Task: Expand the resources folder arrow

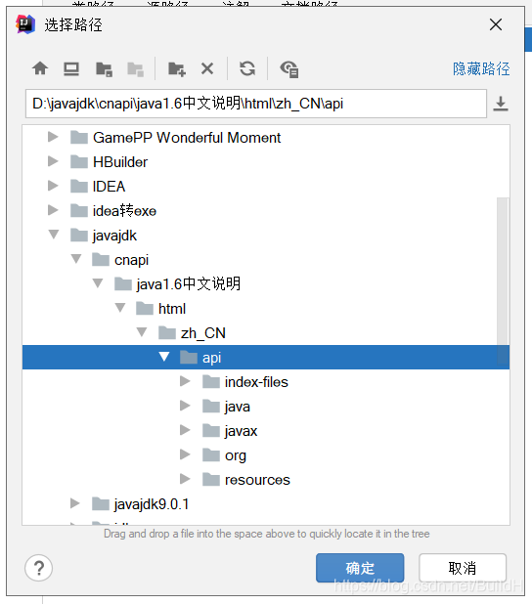Action: pos(185,479)
